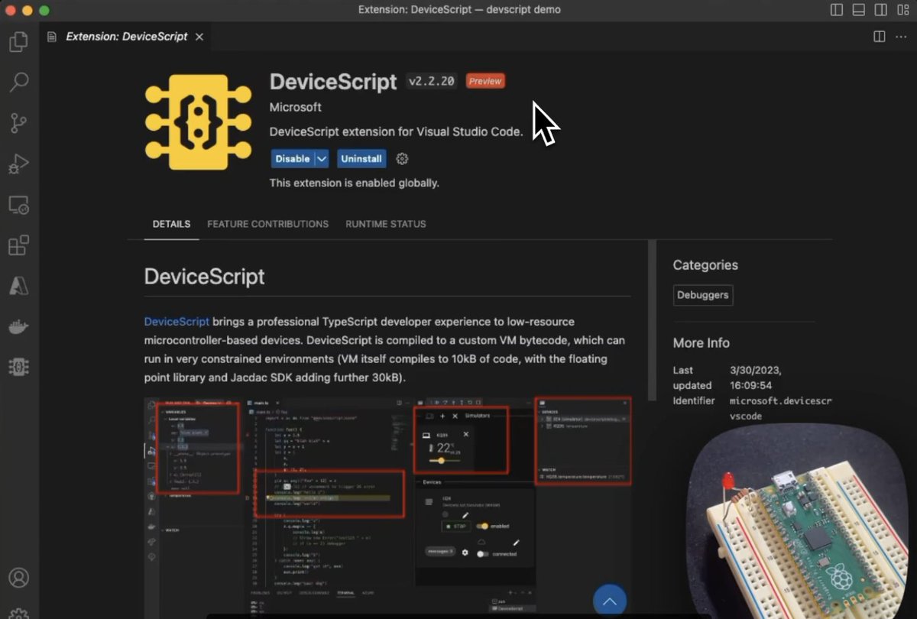Toggle the secondary side bar layout icon

pyautogui.click(x=880, y=10)
